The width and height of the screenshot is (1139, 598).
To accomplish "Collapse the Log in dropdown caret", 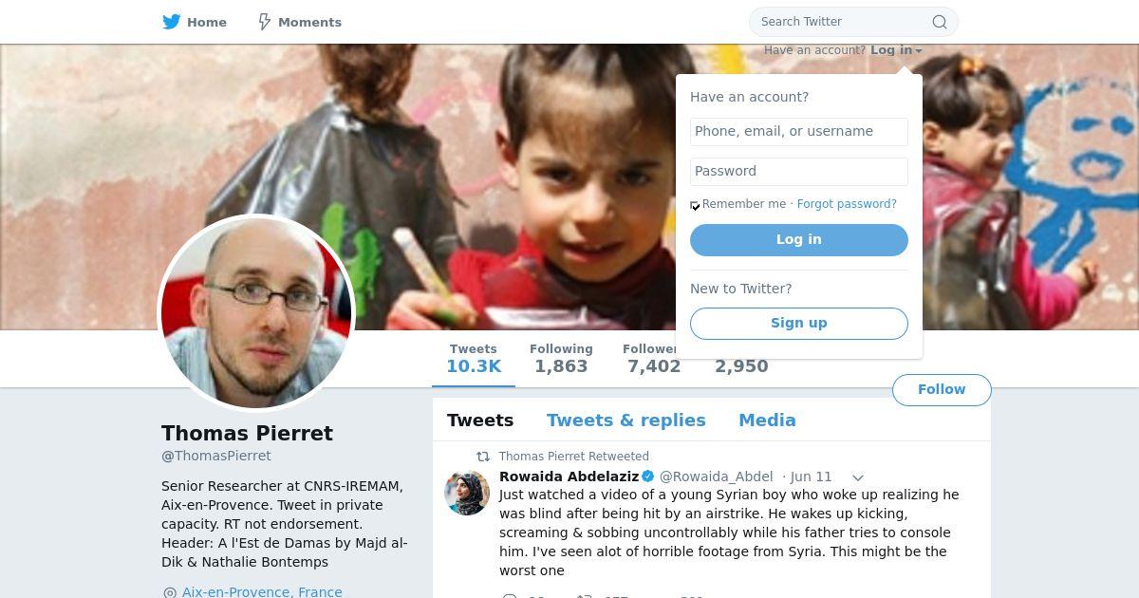I will click(919, 51).
